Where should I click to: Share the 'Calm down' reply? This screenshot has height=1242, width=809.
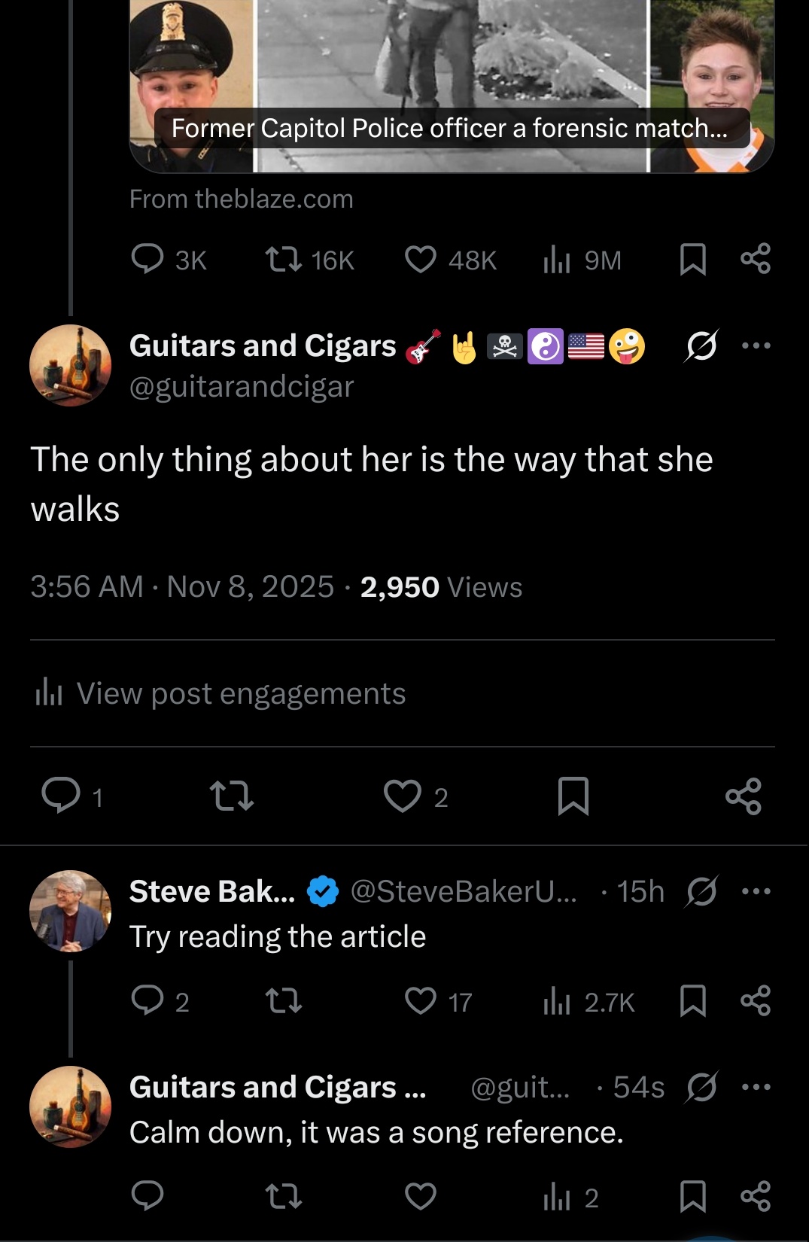756,1197
